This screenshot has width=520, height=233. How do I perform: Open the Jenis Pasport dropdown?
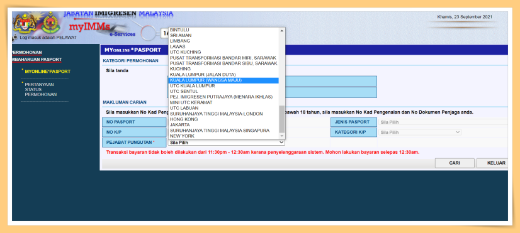[x=443, y=122]
